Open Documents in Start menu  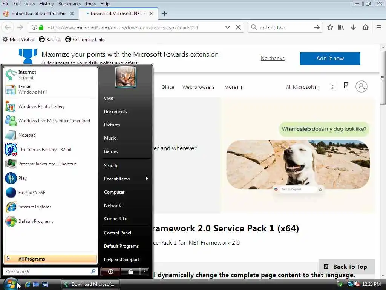point(115,112)
